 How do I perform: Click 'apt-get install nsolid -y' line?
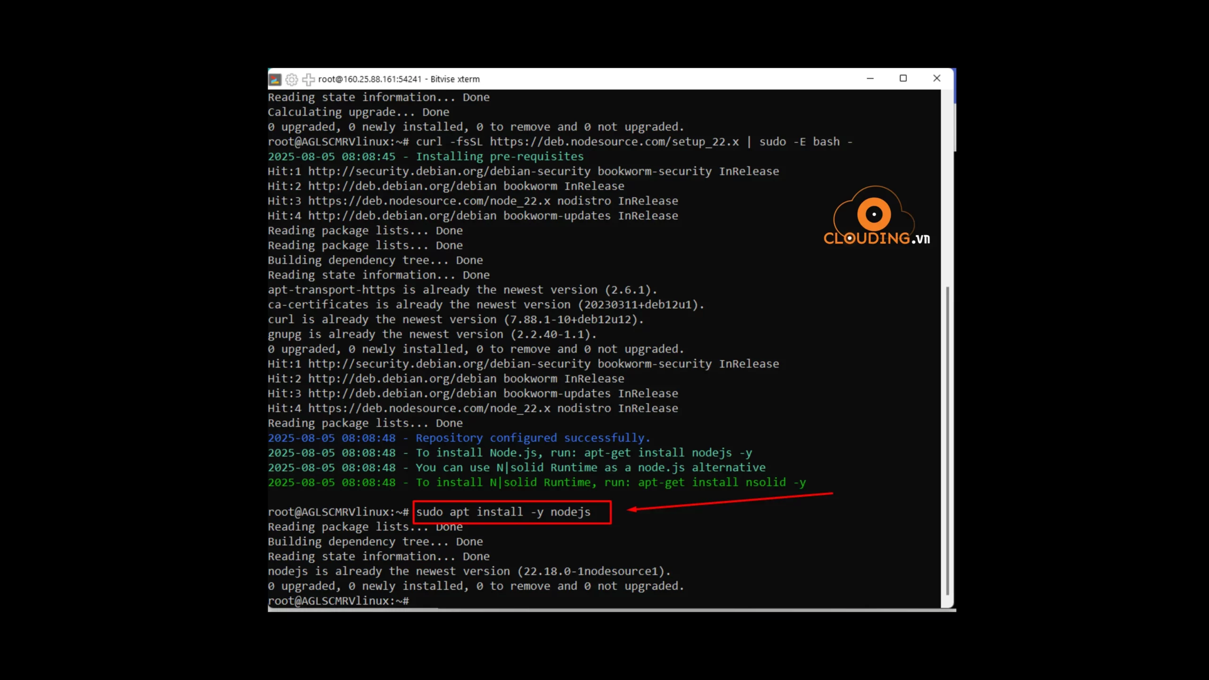537,482
